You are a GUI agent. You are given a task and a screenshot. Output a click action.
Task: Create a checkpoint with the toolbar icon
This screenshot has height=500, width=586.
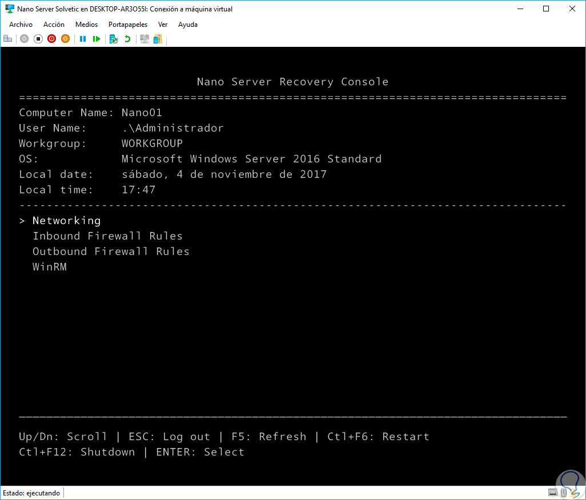tap(114, 38)
